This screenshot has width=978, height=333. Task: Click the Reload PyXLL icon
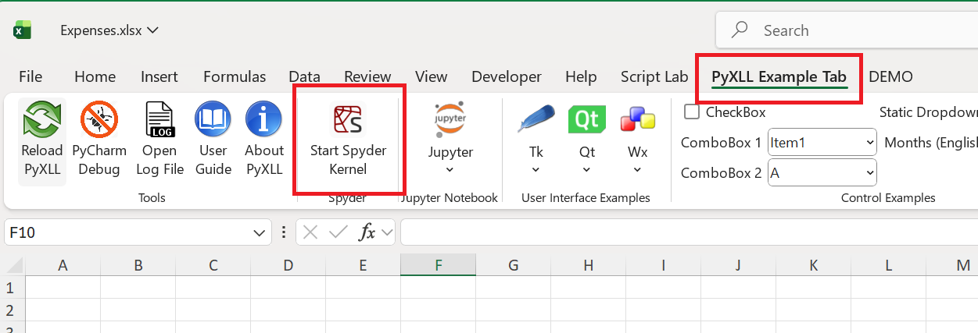41,121
